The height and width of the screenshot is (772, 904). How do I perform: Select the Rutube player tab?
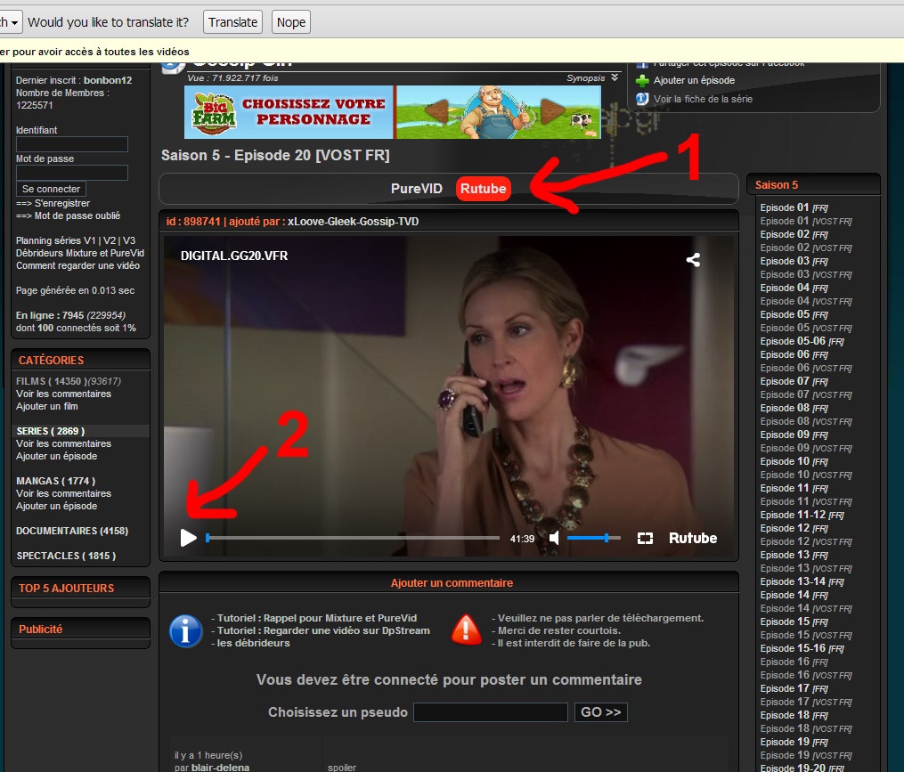[483, 189]
